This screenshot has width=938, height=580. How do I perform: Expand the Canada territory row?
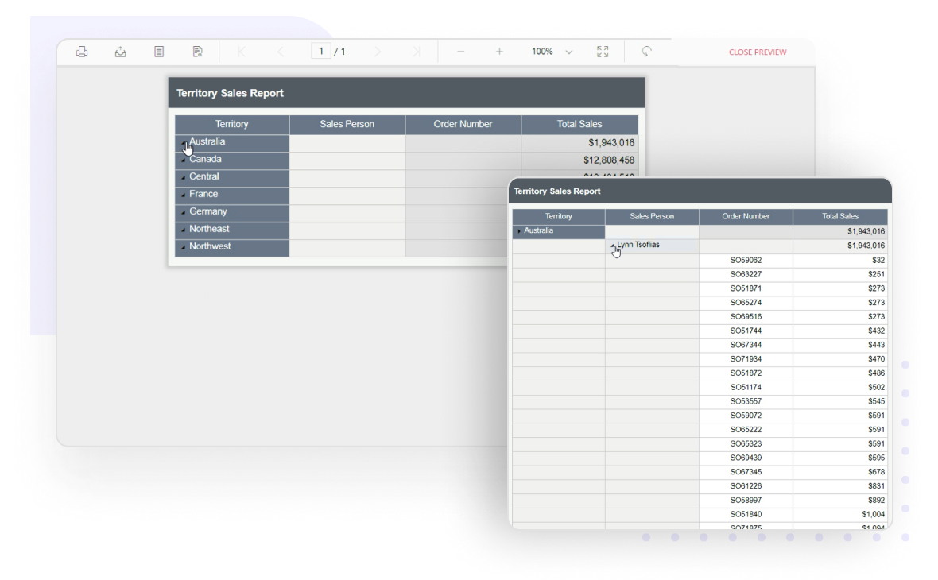point(183,160)
